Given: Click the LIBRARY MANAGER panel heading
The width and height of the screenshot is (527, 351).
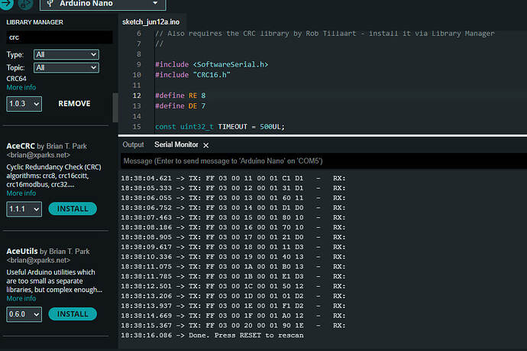Looking at the screenshot, I should point(34,22).
